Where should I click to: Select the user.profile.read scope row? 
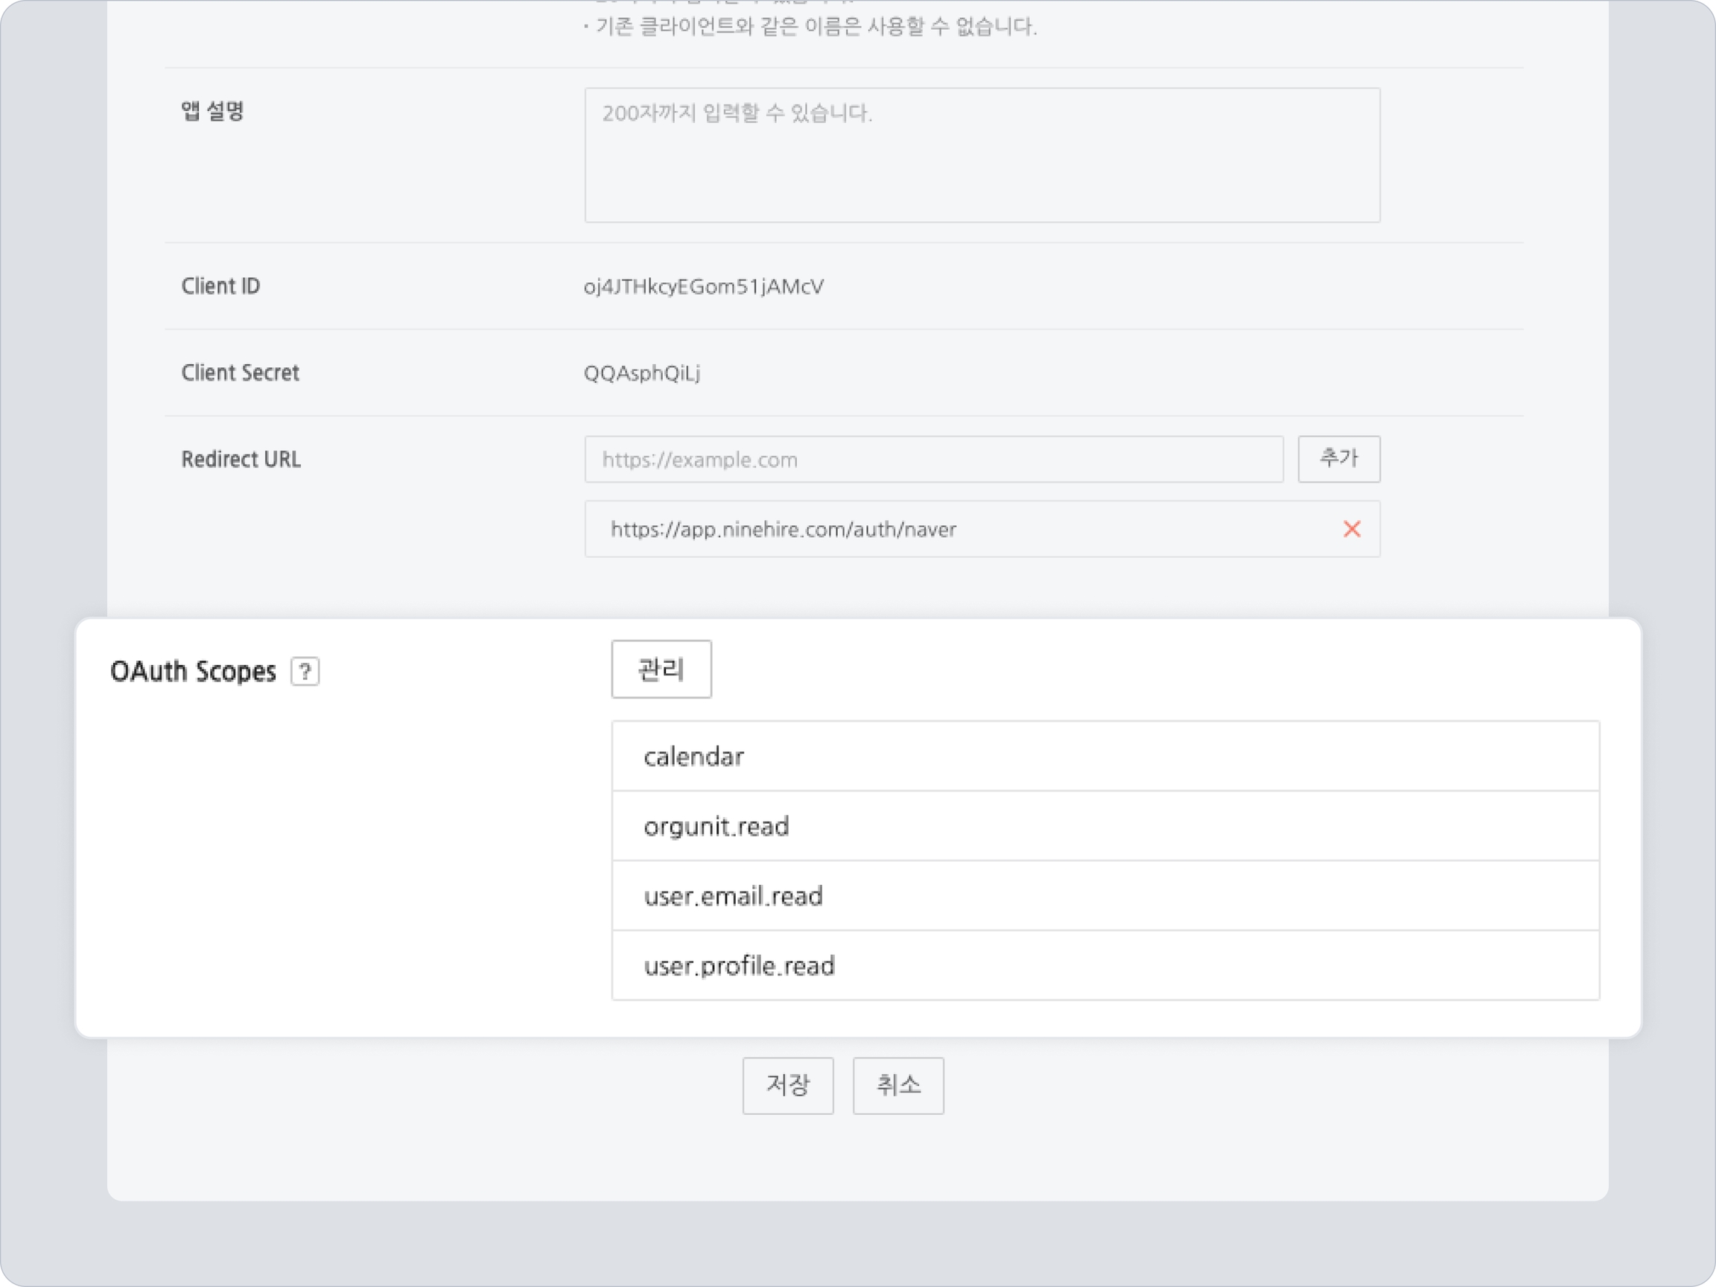coord(1105,966)
